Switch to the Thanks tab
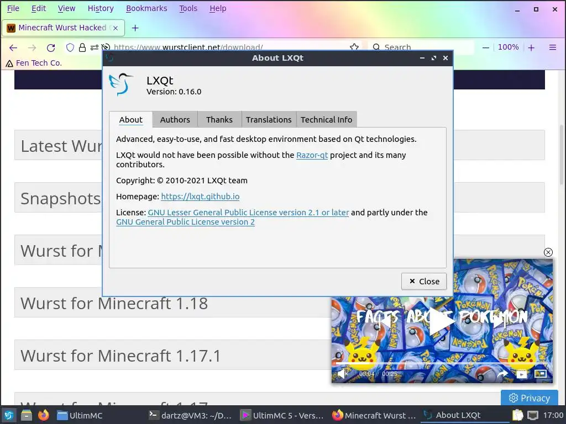 (x=219, y=119)
